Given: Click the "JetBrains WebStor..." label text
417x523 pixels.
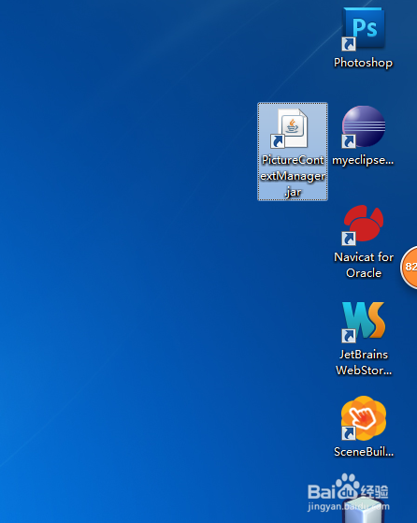Looking at the screenshot, I should coord(364,363).
